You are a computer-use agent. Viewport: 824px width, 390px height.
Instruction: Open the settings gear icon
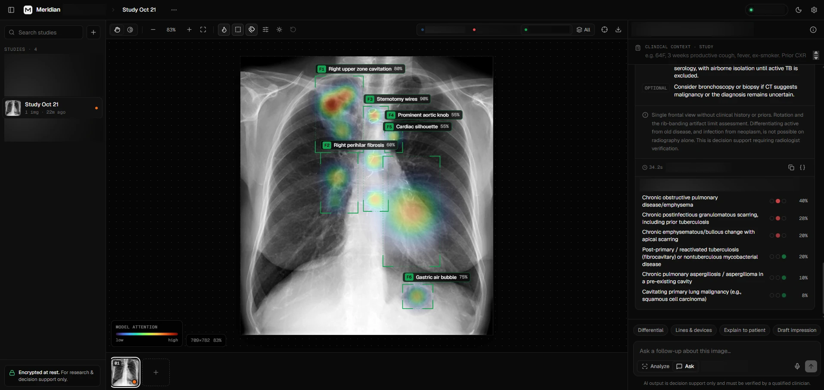(x=814, y=10)
